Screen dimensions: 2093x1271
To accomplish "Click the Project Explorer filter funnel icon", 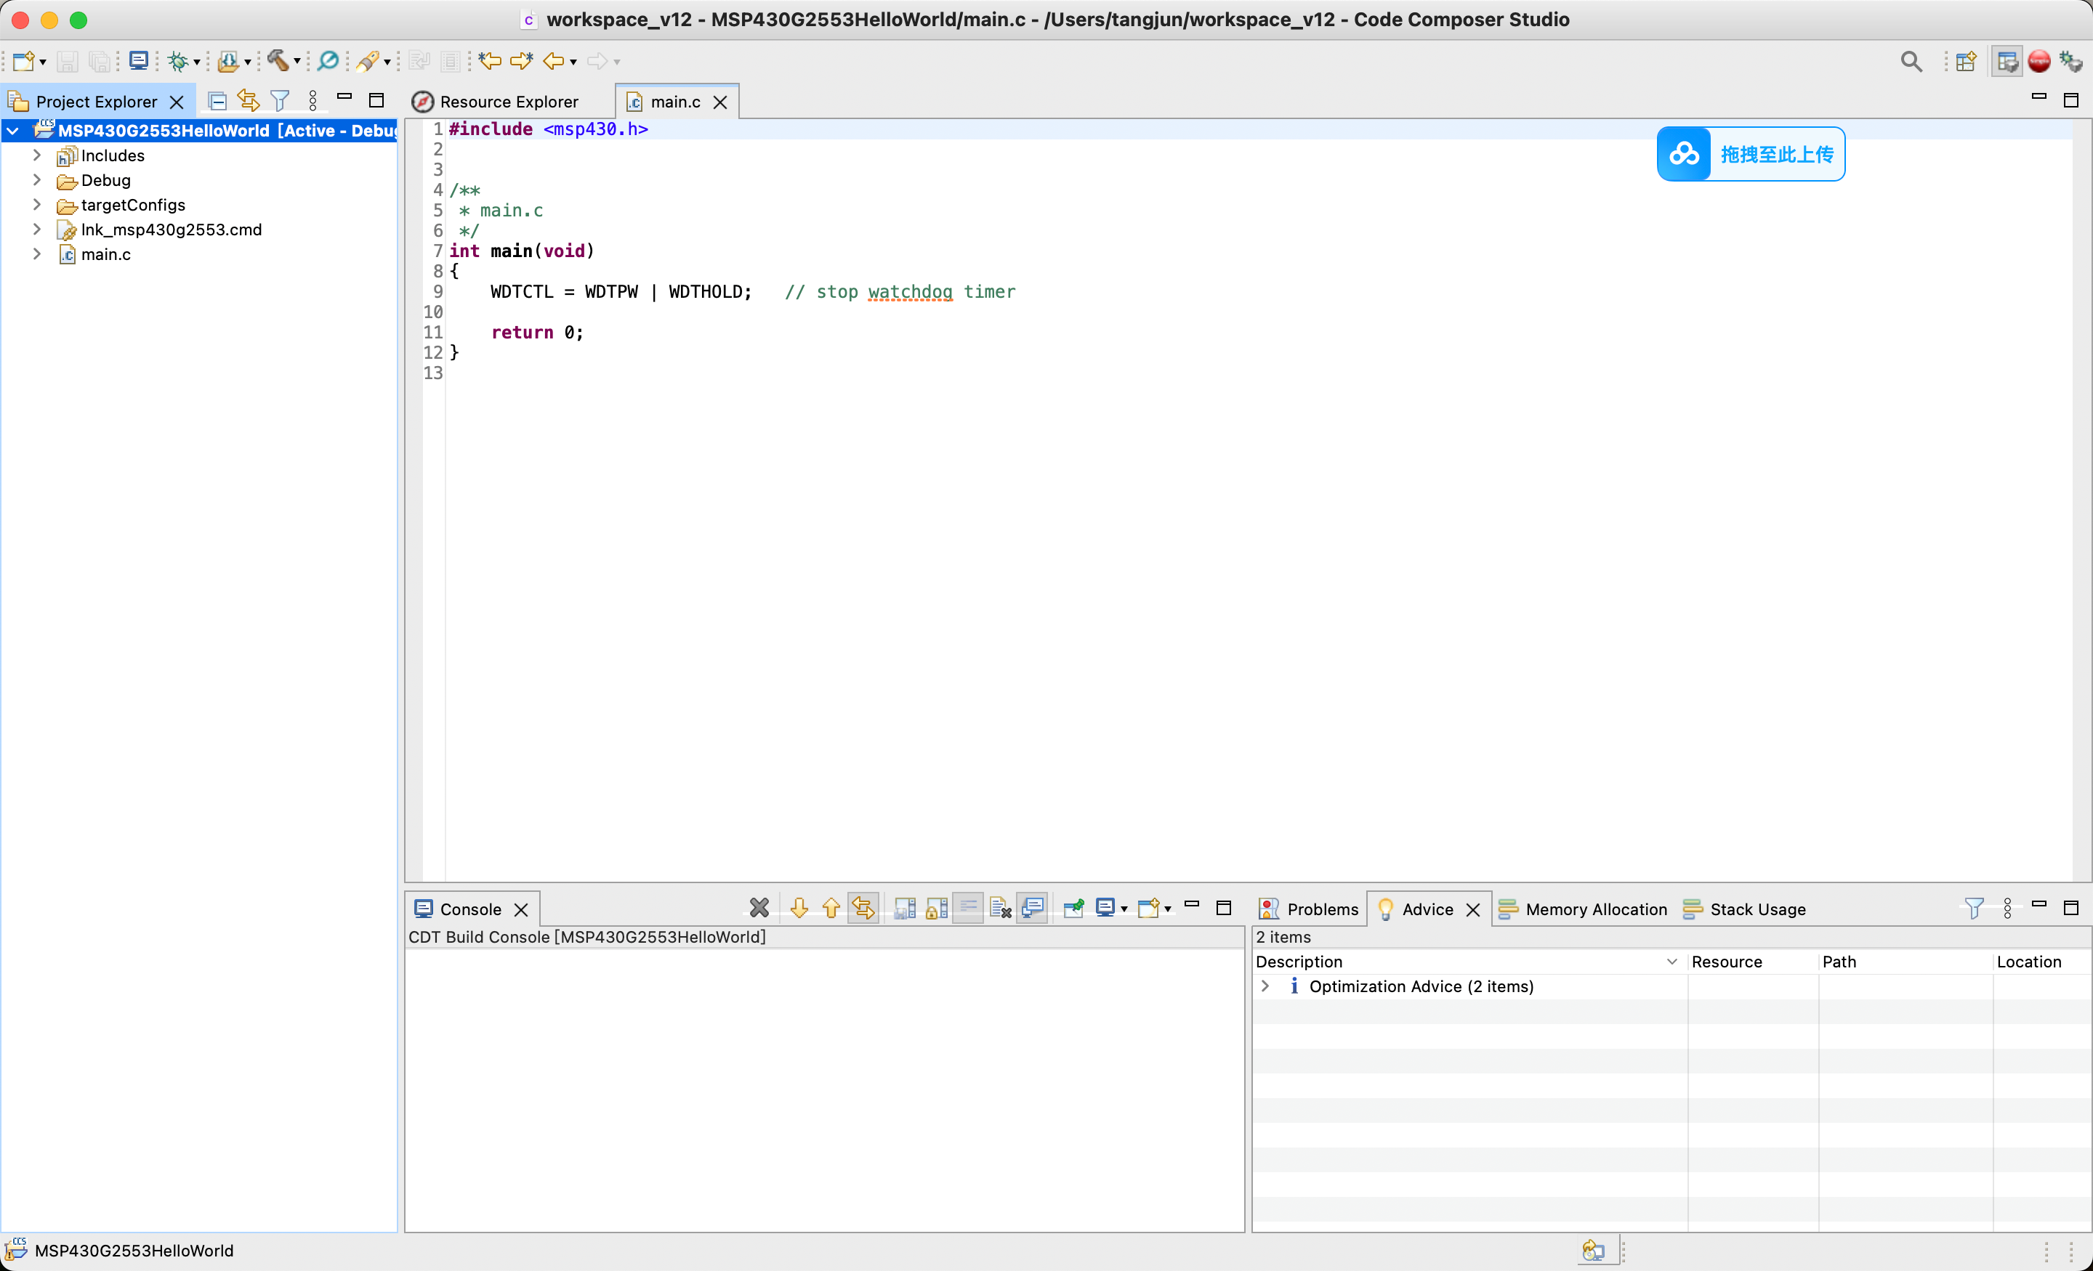I will [280, 101].
